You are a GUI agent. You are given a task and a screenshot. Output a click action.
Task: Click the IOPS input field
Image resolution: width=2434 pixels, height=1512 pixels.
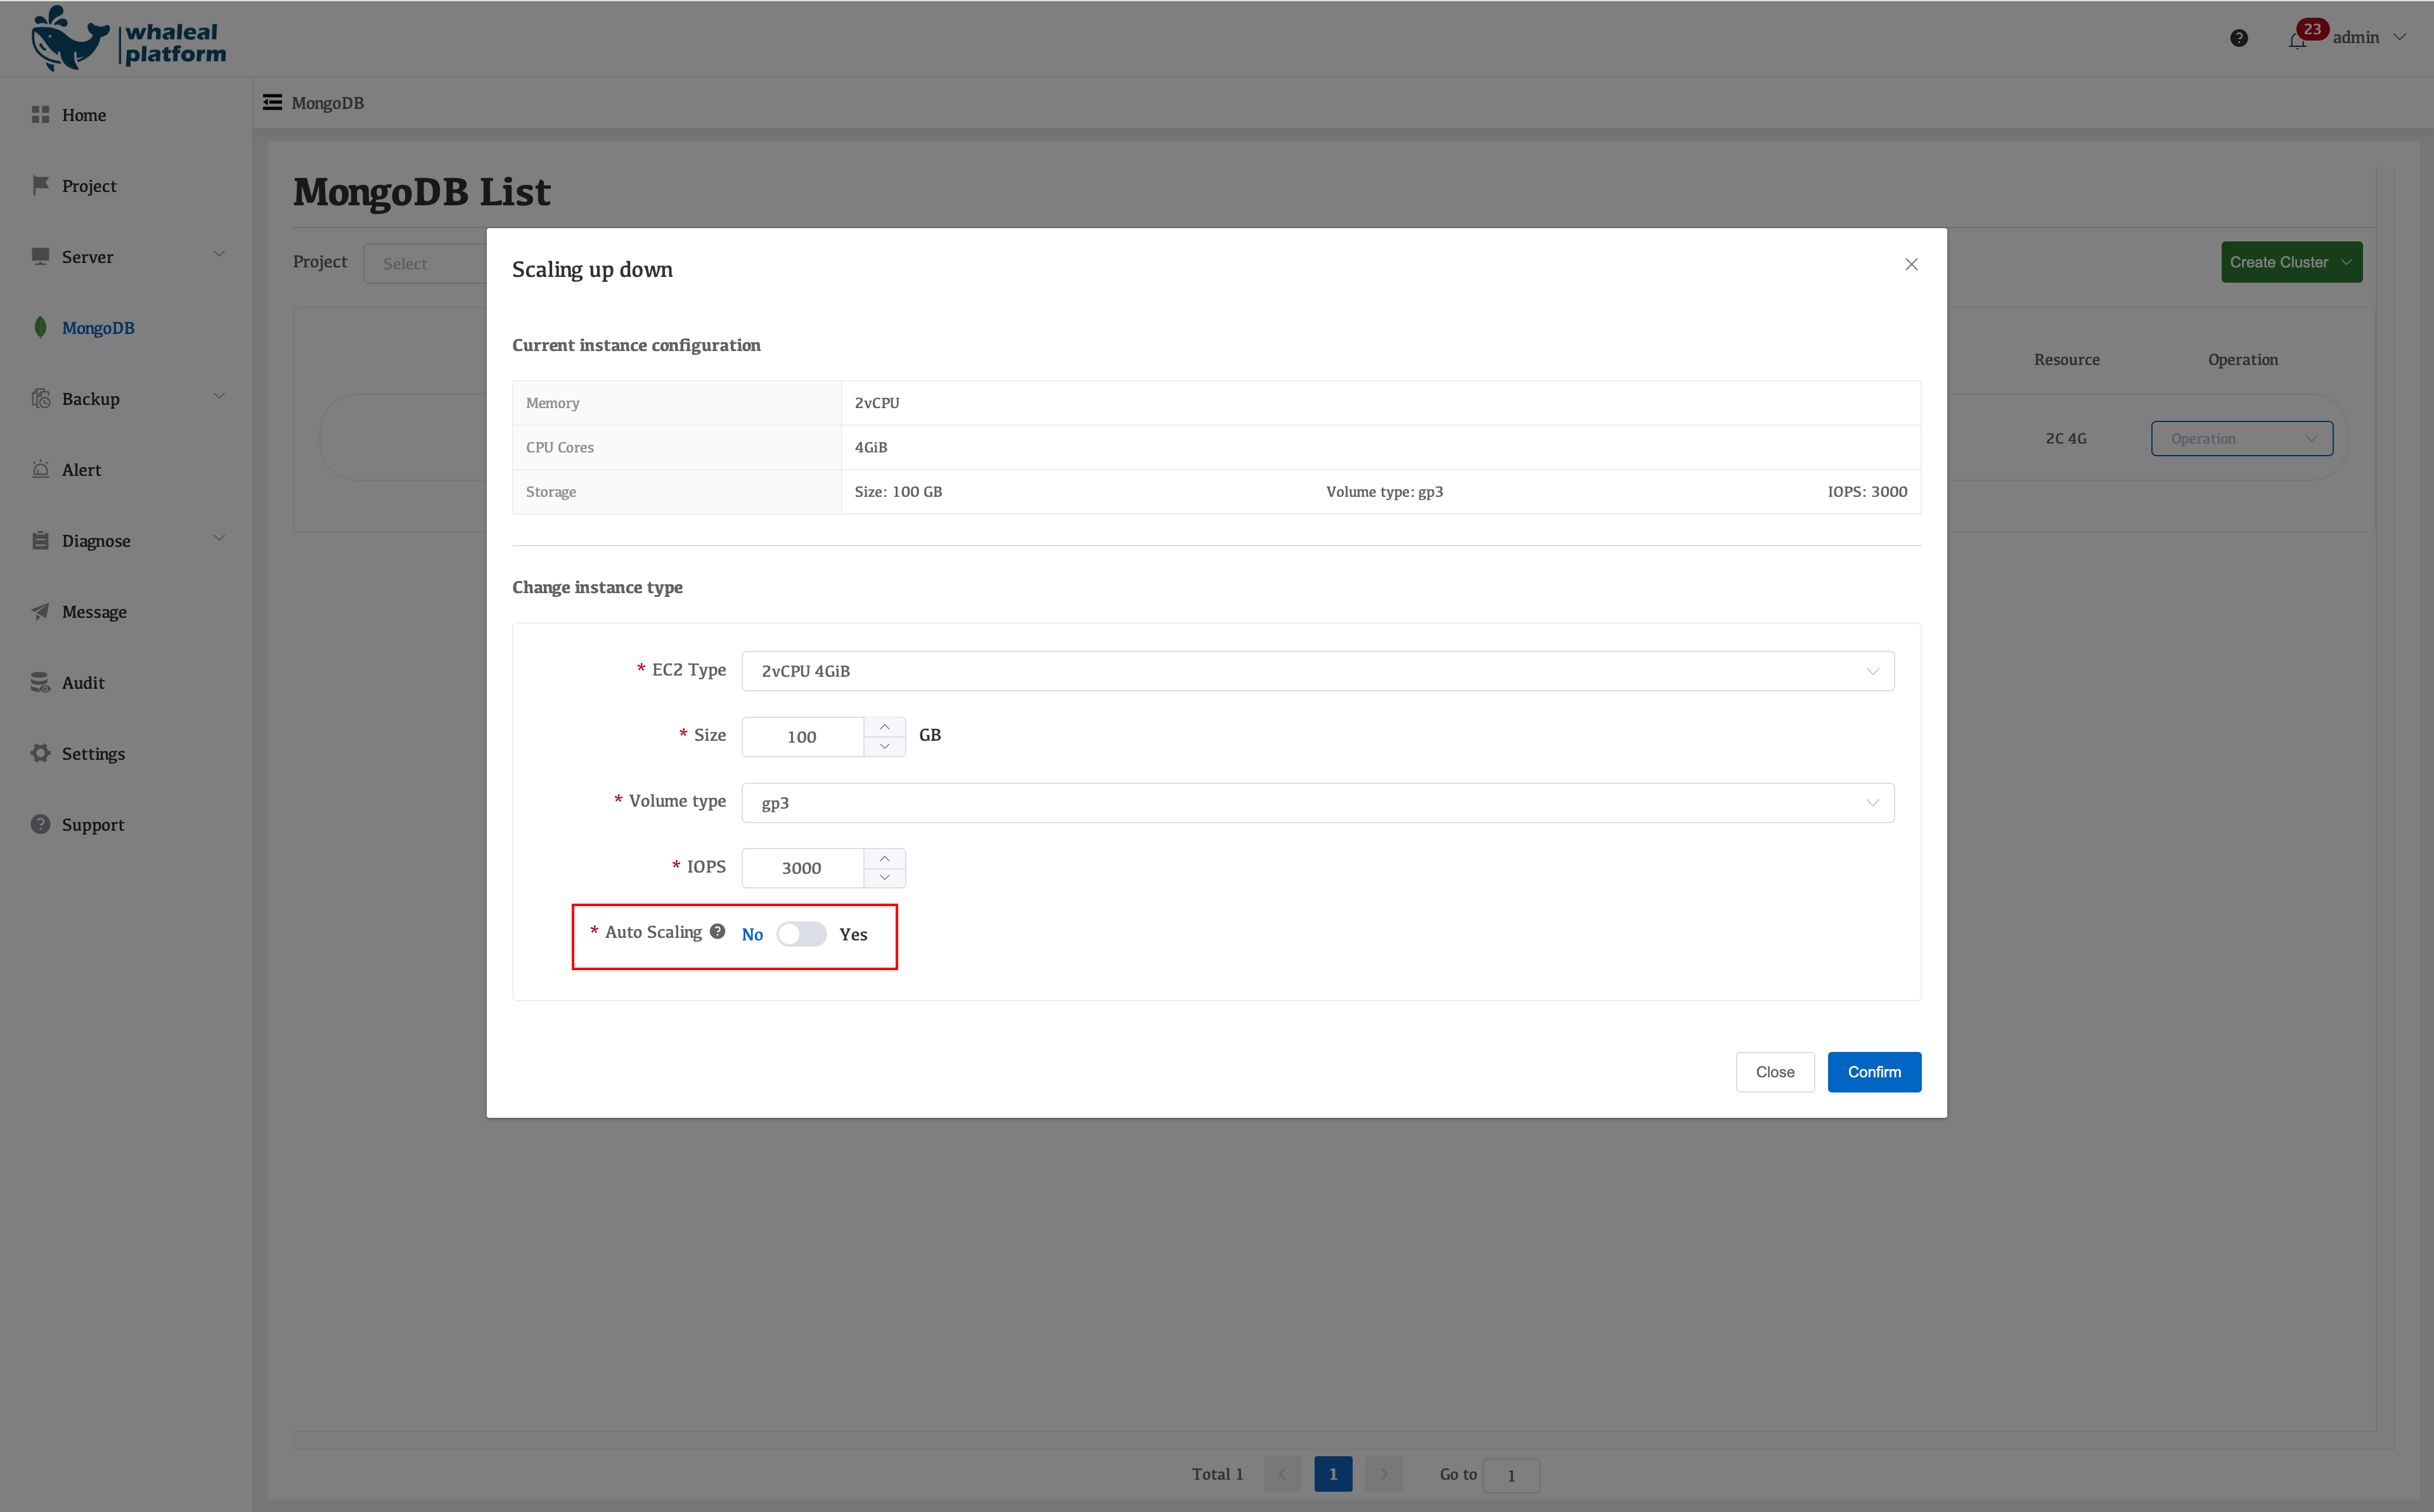click(x=802, y=868)
